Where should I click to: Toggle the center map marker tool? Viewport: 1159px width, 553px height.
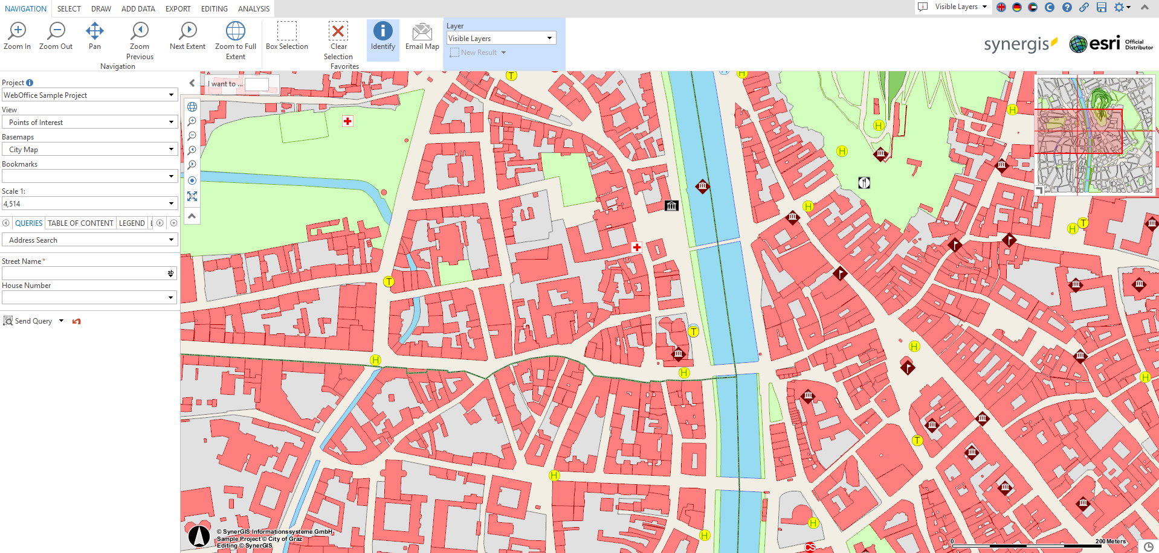pyautogui.click(x=192, y=180)
